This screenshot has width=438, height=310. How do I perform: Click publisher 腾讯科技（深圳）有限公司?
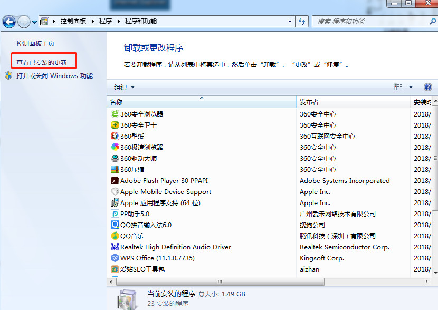click(x=337, y=236)
